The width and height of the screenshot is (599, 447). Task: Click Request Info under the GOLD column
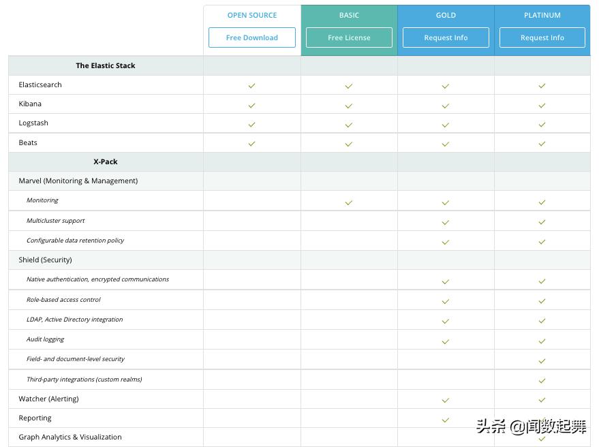coord(446,37)
